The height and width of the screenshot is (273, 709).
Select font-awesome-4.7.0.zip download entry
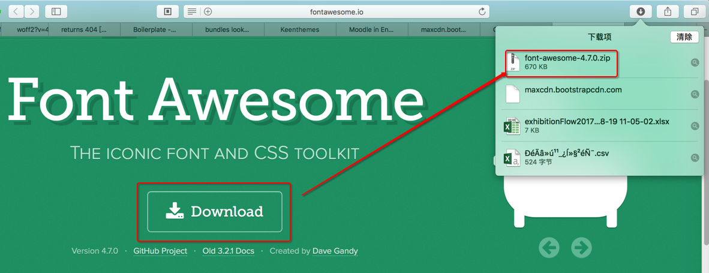point(600,62)
